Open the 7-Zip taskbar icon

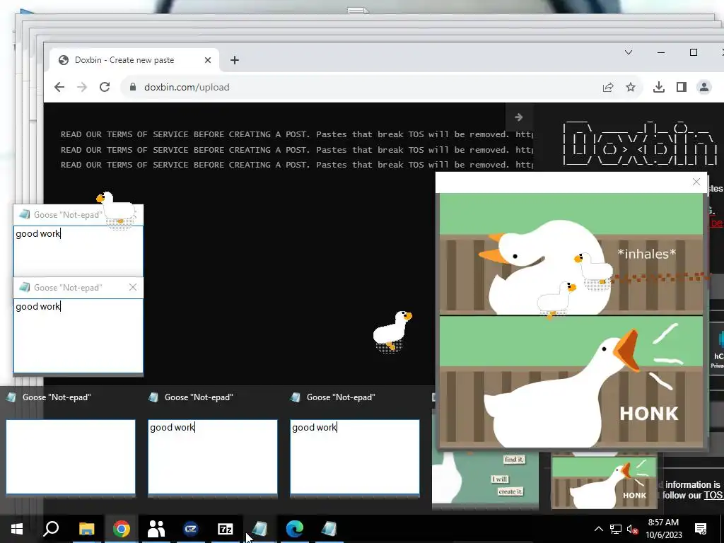[226, 529]
